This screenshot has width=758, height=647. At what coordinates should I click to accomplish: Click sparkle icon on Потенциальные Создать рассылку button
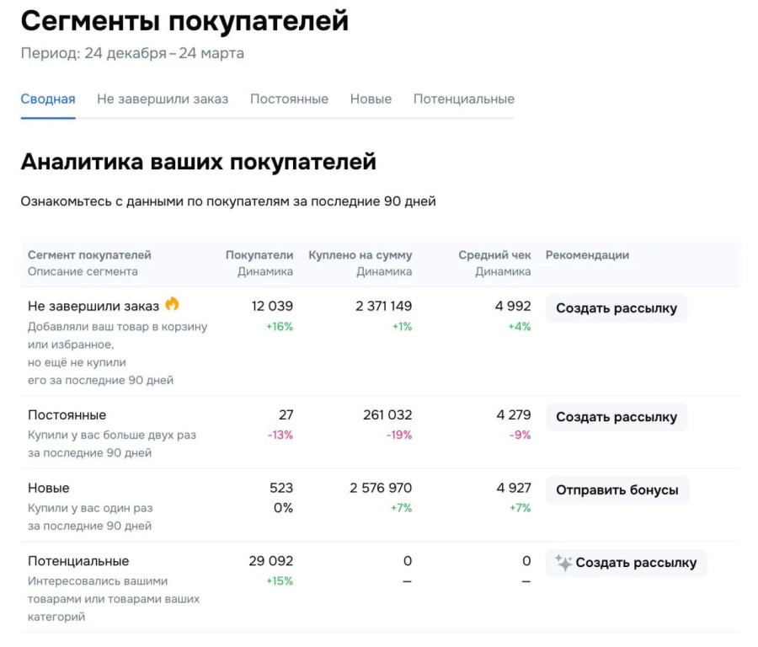tap(563, 563)
